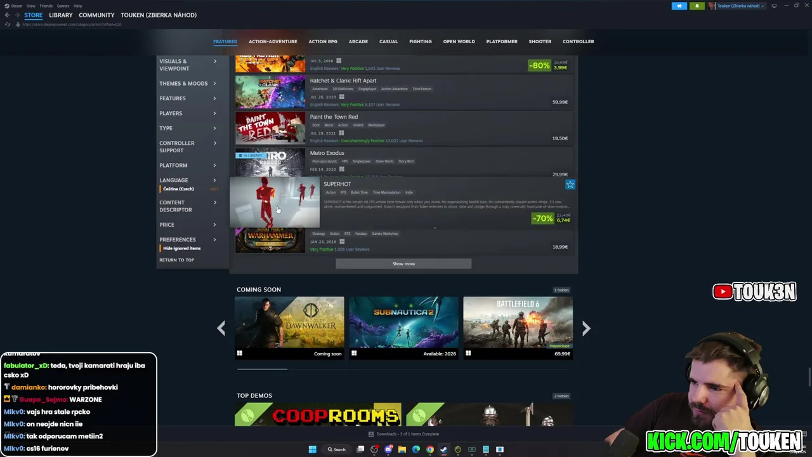Open the Paint the Town Red listing
The width and height of the screenshot is (812, 457).
coord(403,128)
